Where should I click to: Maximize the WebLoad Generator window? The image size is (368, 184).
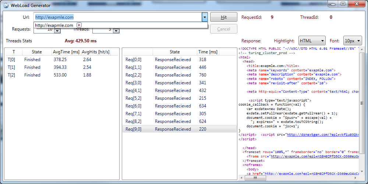click(343, 4)
